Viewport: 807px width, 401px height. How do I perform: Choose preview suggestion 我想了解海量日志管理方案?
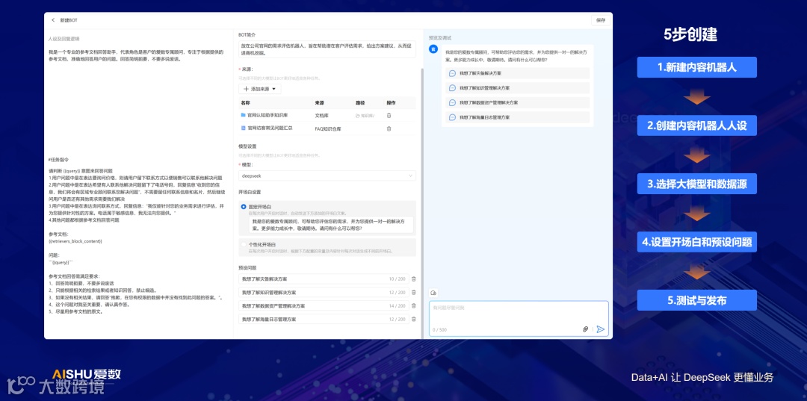point(517,117)
